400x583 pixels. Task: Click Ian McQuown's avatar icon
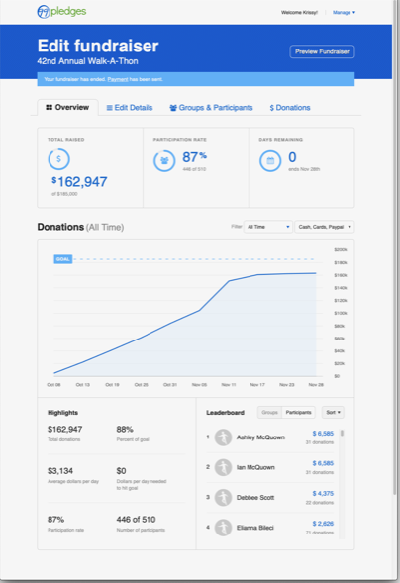click(223, 467)
